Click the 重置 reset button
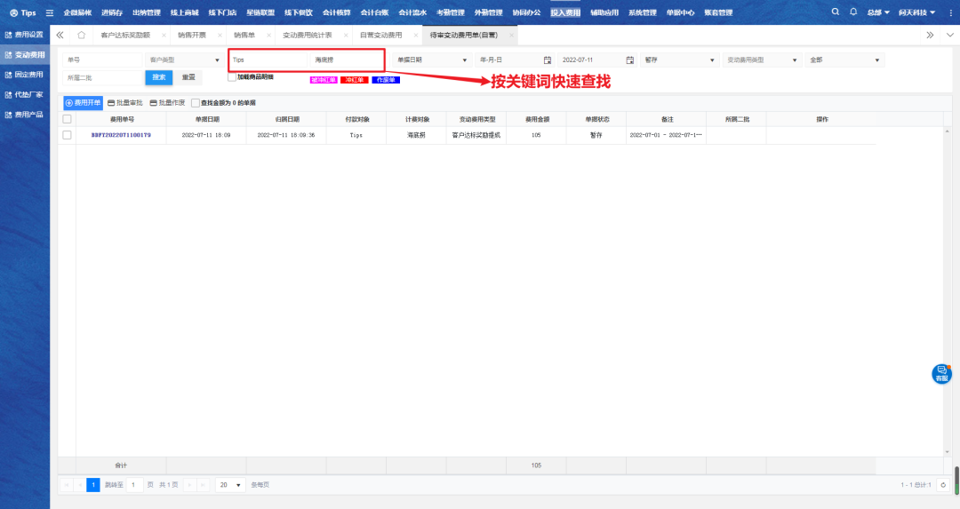 click(x=188, y=77)
